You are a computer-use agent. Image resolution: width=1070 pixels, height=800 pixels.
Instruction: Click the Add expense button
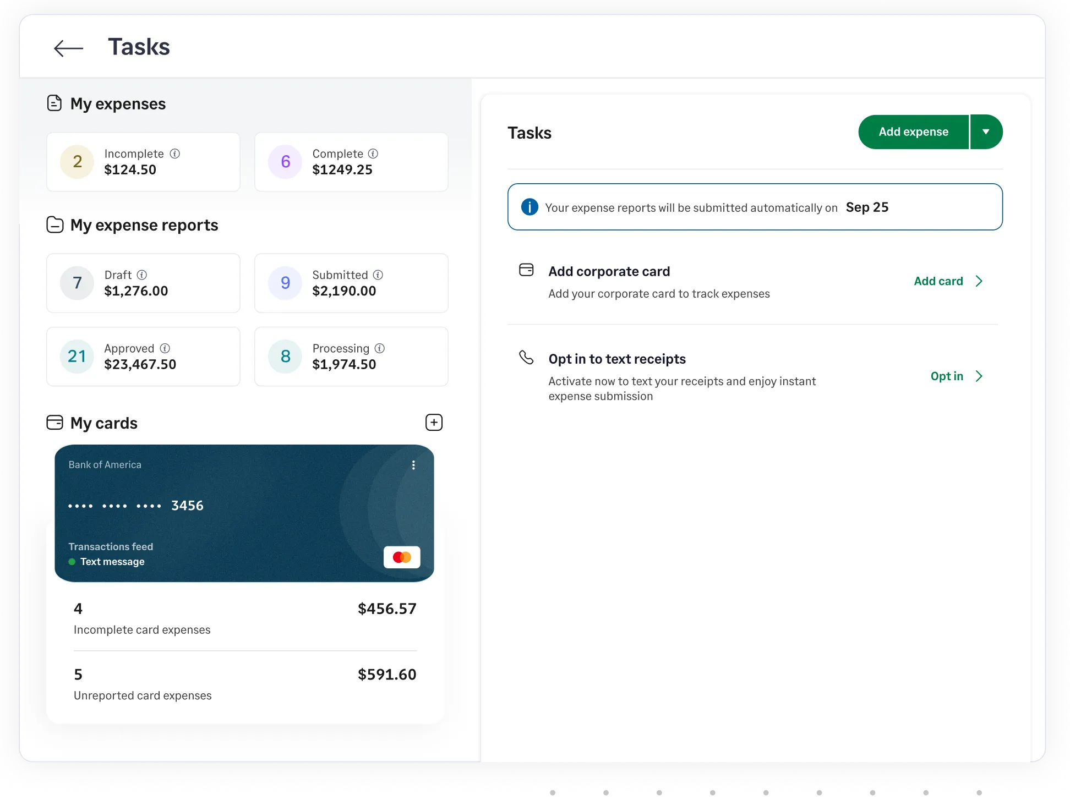914,131
